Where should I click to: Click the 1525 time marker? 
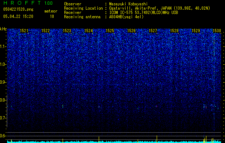110,31
